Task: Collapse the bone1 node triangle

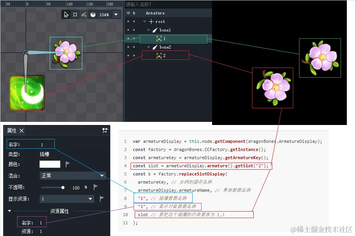Action: [148, 30]
